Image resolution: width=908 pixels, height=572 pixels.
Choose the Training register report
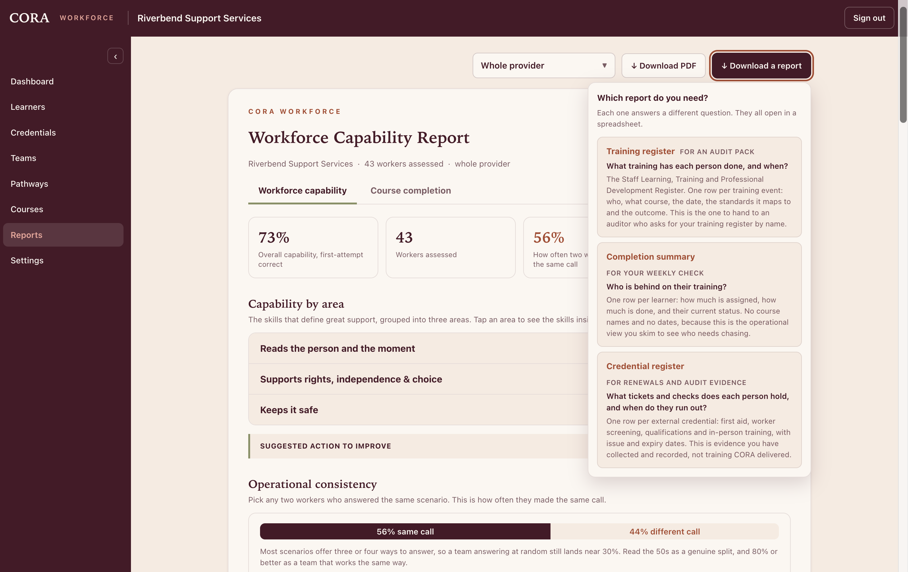(699, 187)
